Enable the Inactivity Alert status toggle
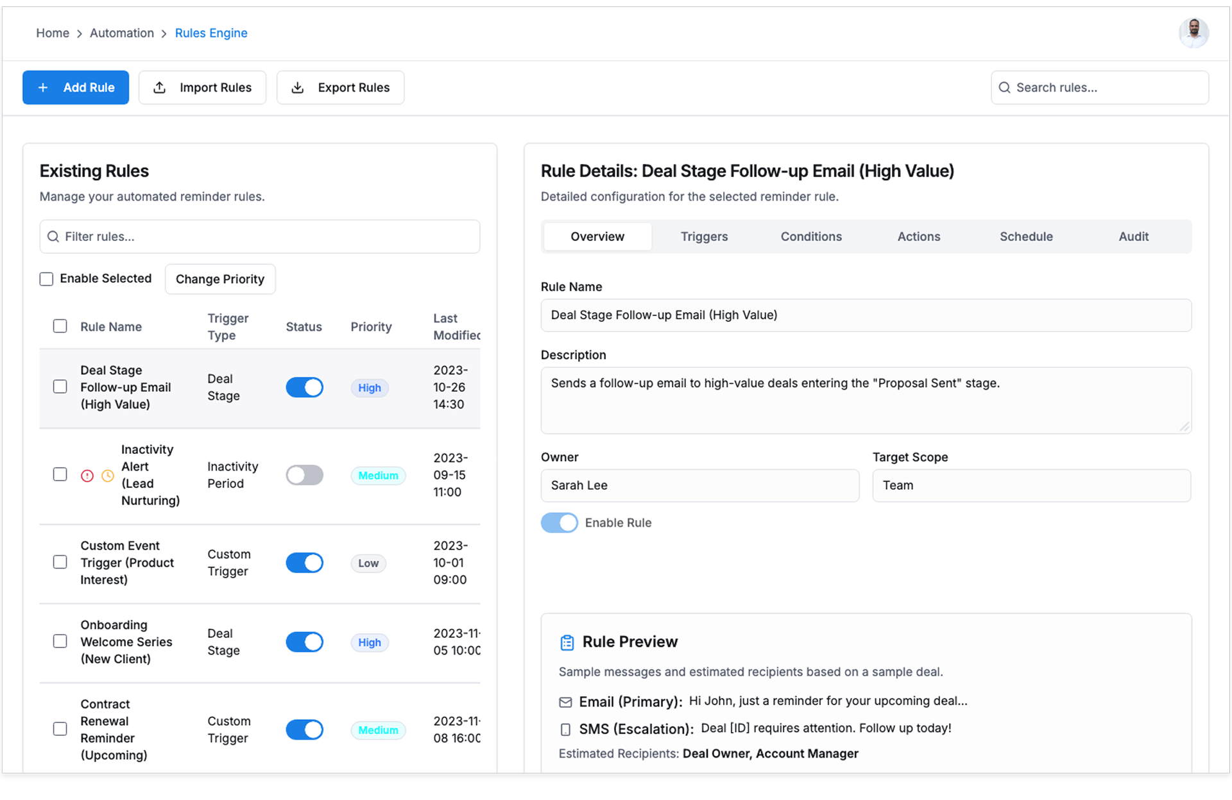The height and width of the screenshot is (800, 1232). click(x=304, y=475)
